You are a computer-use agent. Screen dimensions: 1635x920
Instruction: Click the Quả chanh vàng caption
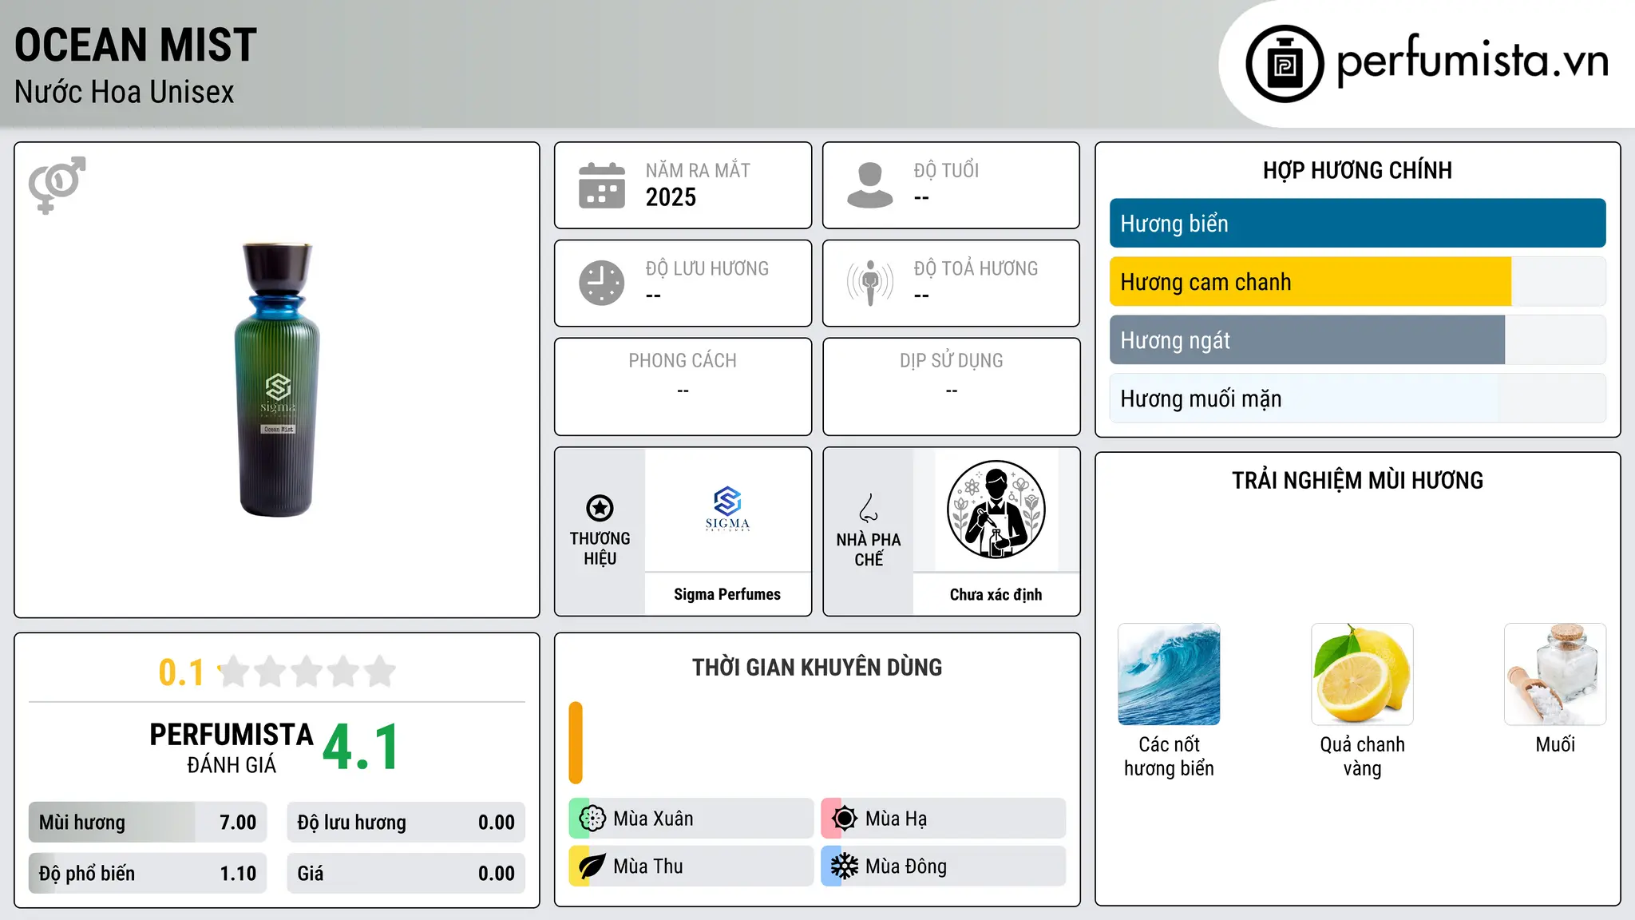click(1362, 756)
